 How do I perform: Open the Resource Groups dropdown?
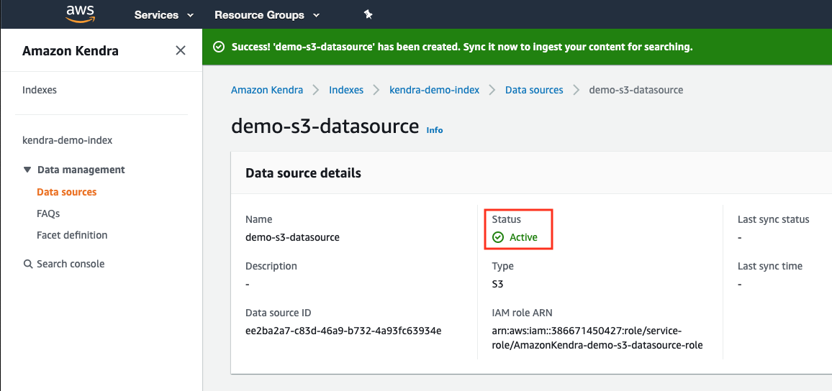tap(267, 15)
